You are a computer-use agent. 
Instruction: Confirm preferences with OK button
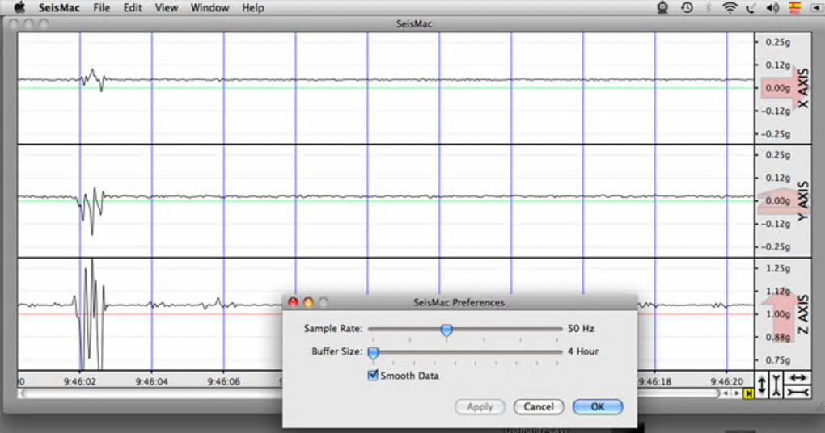coord(597,406)
